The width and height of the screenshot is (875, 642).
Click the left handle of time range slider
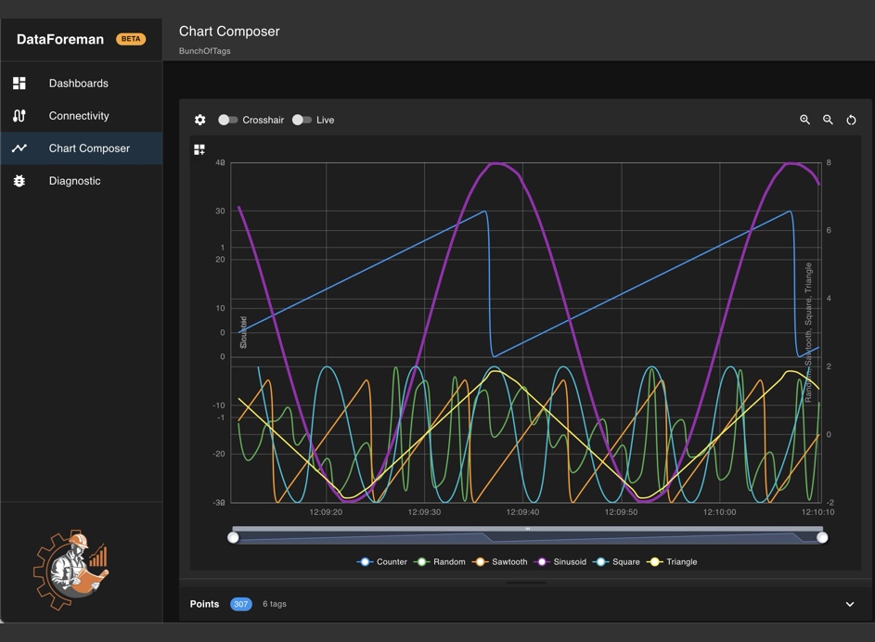coord(234,537)
